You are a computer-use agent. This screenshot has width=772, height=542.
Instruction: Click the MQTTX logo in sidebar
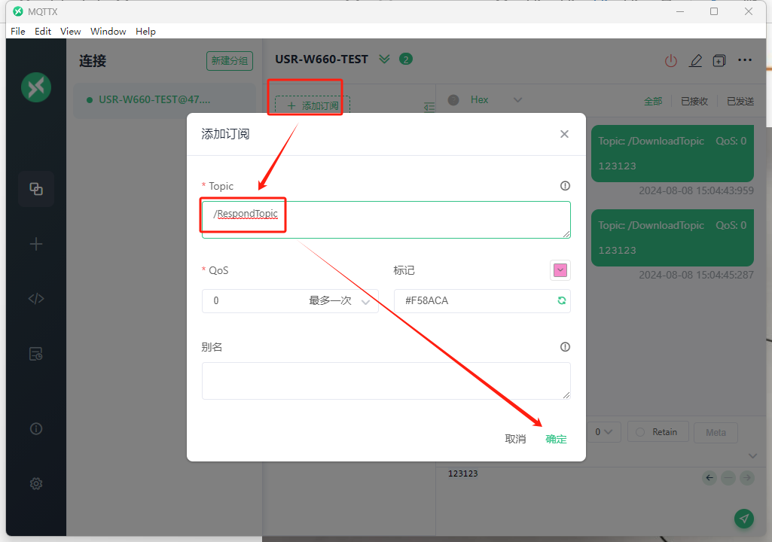36,87
